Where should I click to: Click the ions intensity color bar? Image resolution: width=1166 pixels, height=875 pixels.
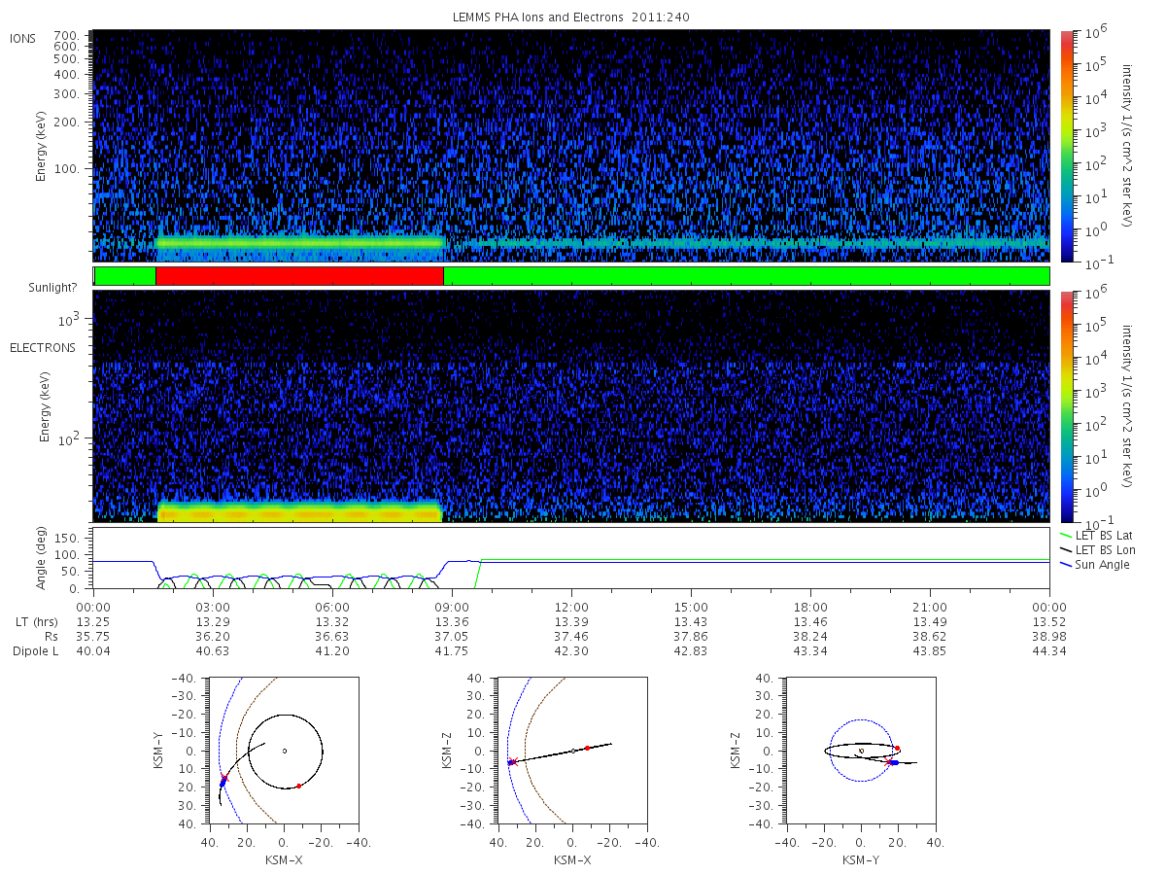[x=1066, y=146]
